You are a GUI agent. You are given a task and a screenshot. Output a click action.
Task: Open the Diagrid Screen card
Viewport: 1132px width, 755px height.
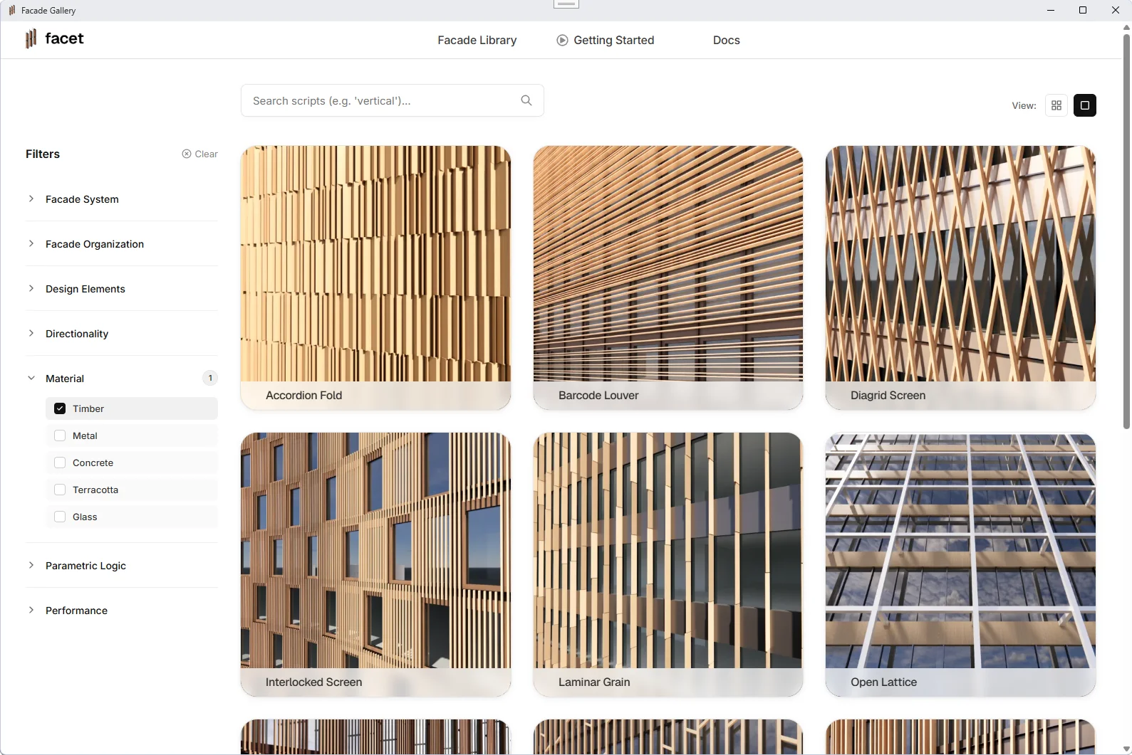click(x=960, y=278)
